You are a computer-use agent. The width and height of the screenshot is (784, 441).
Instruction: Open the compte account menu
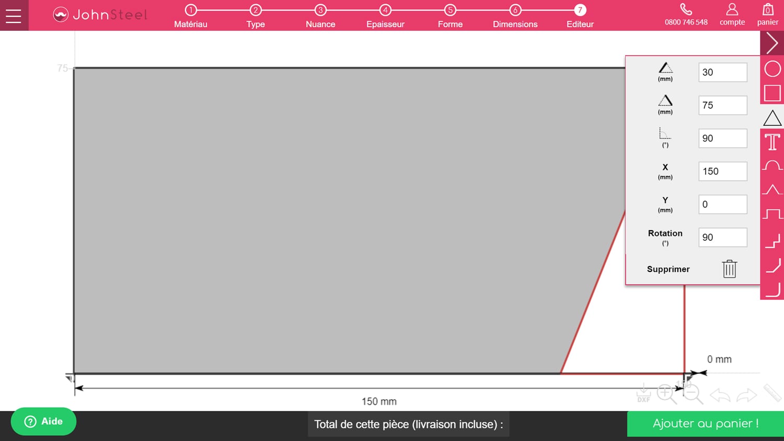(x=732, y=15)
